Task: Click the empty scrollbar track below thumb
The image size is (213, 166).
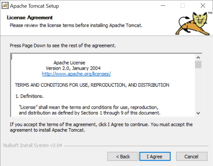Action: (x=198, y=89)
